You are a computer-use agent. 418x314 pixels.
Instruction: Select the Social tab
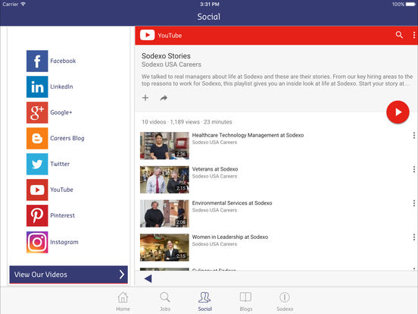click(204, 302)
